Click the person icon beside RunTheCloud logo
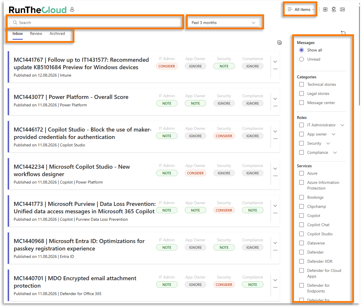Image resolution: width=361 pixels, height=307 pixels. [72, 10]
